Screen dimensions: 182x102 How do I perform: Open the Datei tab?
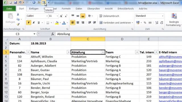[x=9, y=9]
